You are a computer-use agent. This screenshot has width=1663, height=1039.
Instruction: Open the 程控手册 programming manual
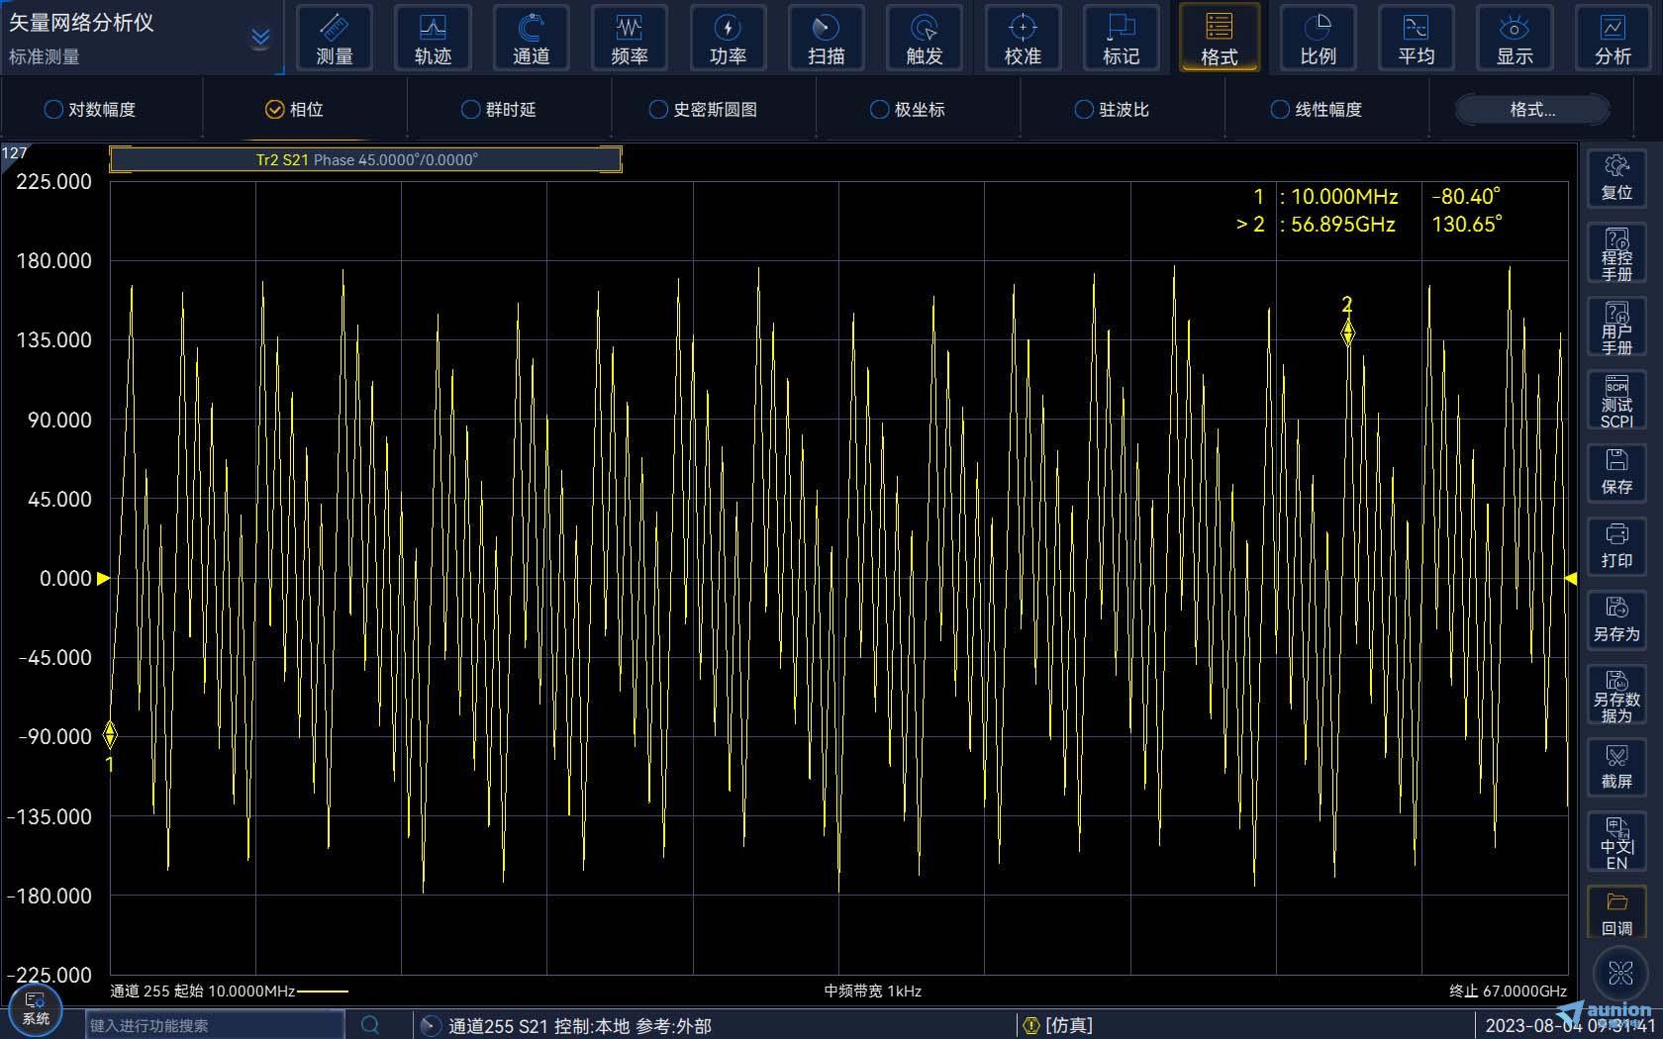pos(1616,253)
